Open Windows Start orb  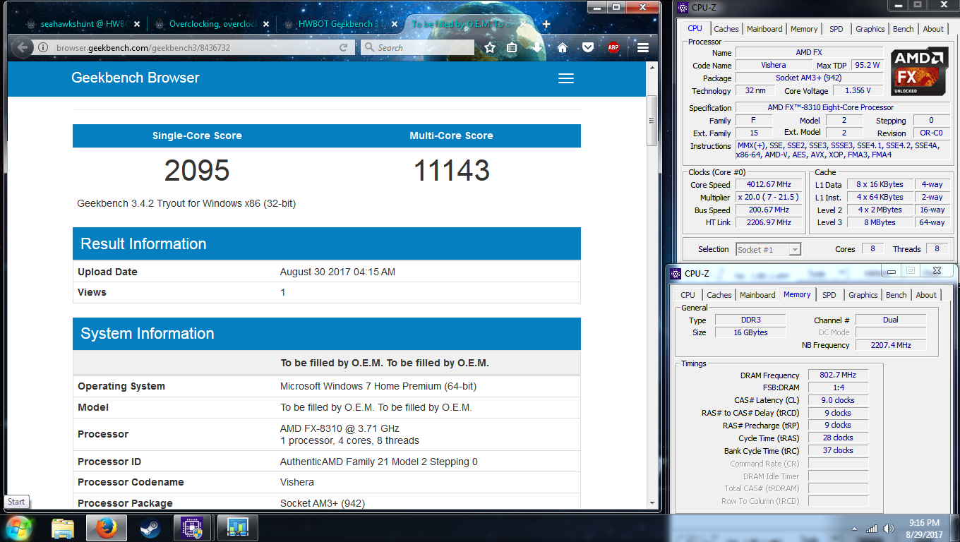pyautogui.click(x=18, y=527)
